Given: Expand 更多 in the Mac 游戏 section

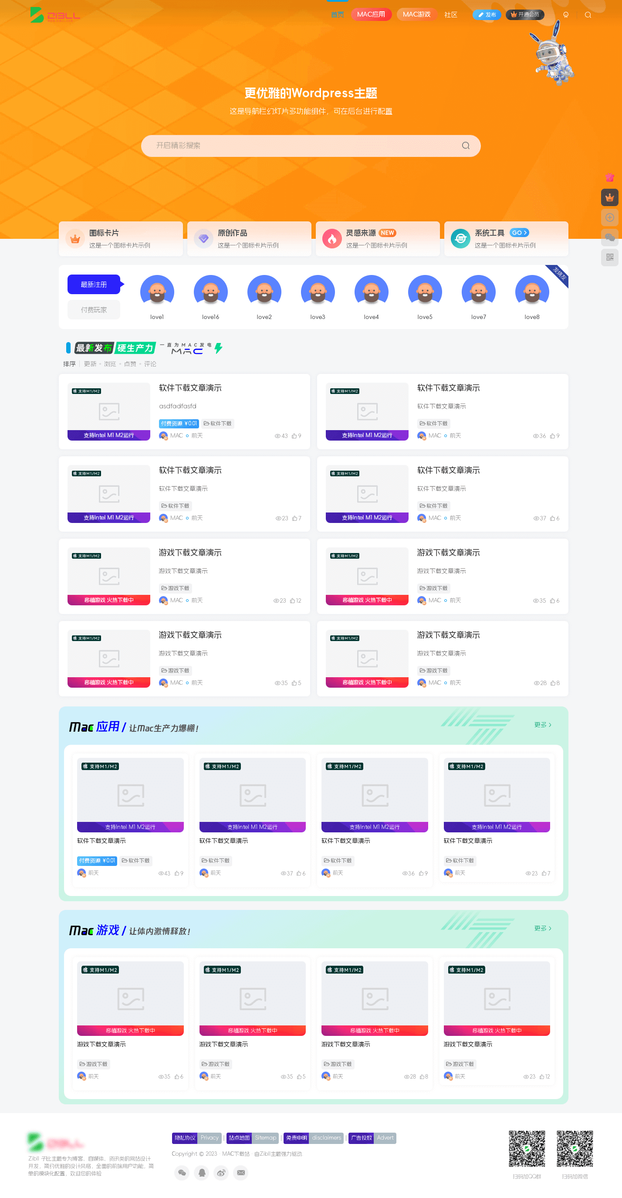Looking at the screenshot, I should 542,928.
